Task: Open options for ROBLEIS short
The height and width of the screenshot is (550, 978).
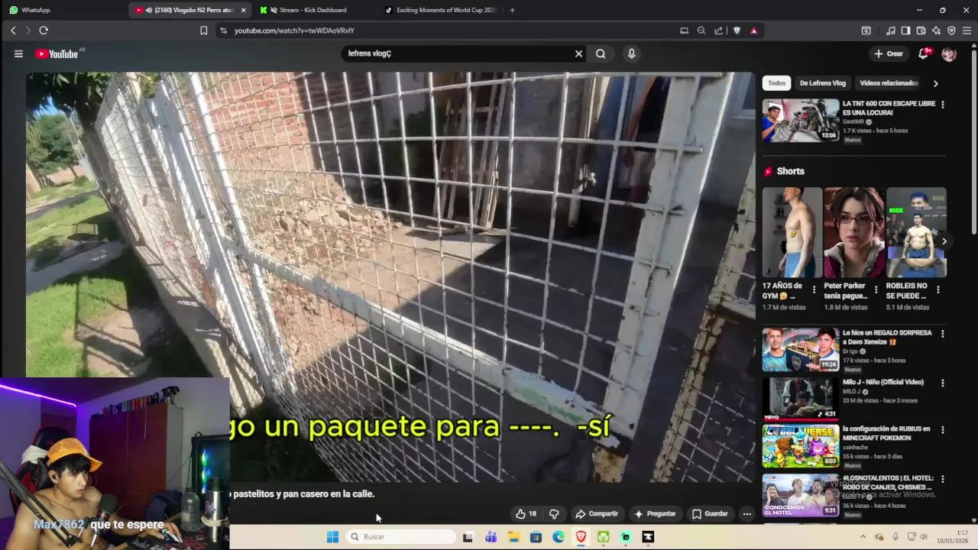Action: point(938,290)
